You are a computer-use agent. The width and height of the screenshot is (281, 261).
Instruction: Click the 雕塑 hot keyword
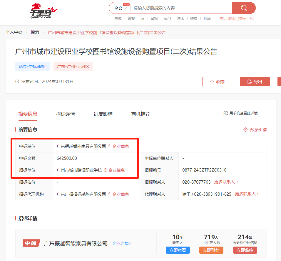(x=131, y=19)
